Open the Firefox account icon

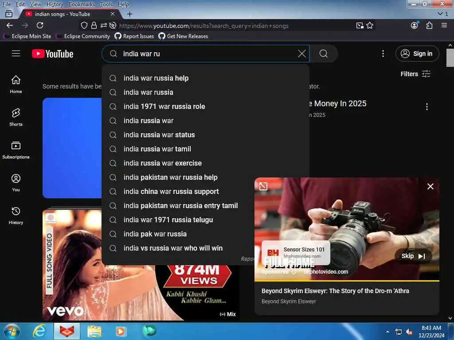415,25
